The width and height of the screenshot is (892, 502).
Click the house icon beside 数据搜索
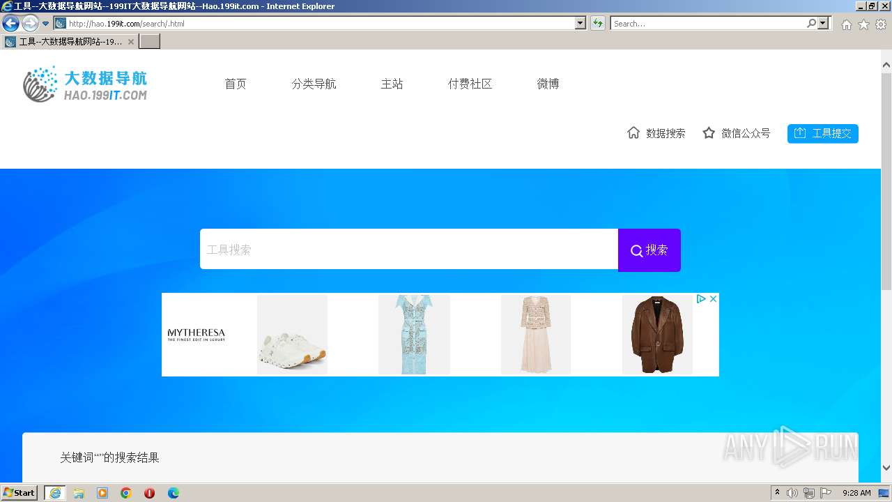pyautogui.click(x=633, y=132)
